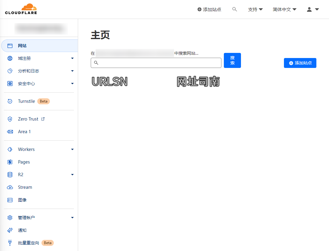Open 图像 via its picture icon
The height and width of the screenshot is (251, 329).
10,200
